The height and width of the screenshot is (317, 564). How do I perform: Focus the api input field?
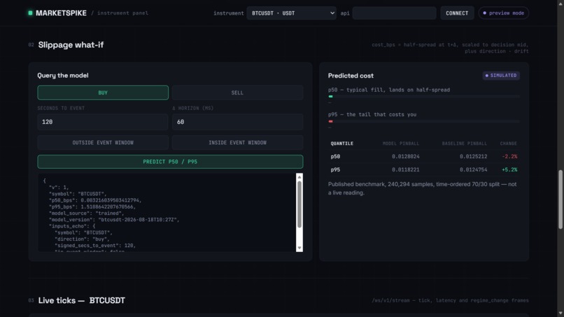(394, 13)
